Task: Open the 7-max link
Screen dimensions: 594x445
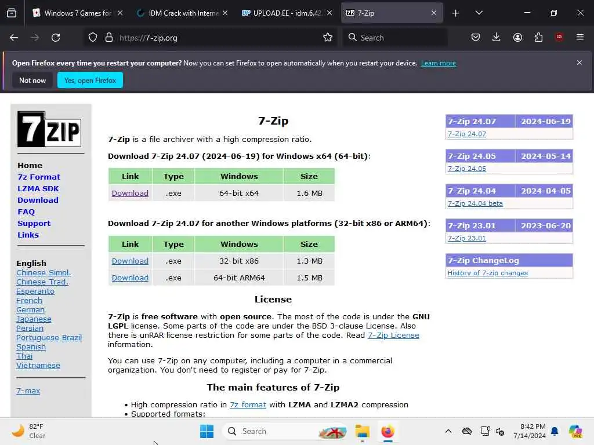Action: pos(28,391)
